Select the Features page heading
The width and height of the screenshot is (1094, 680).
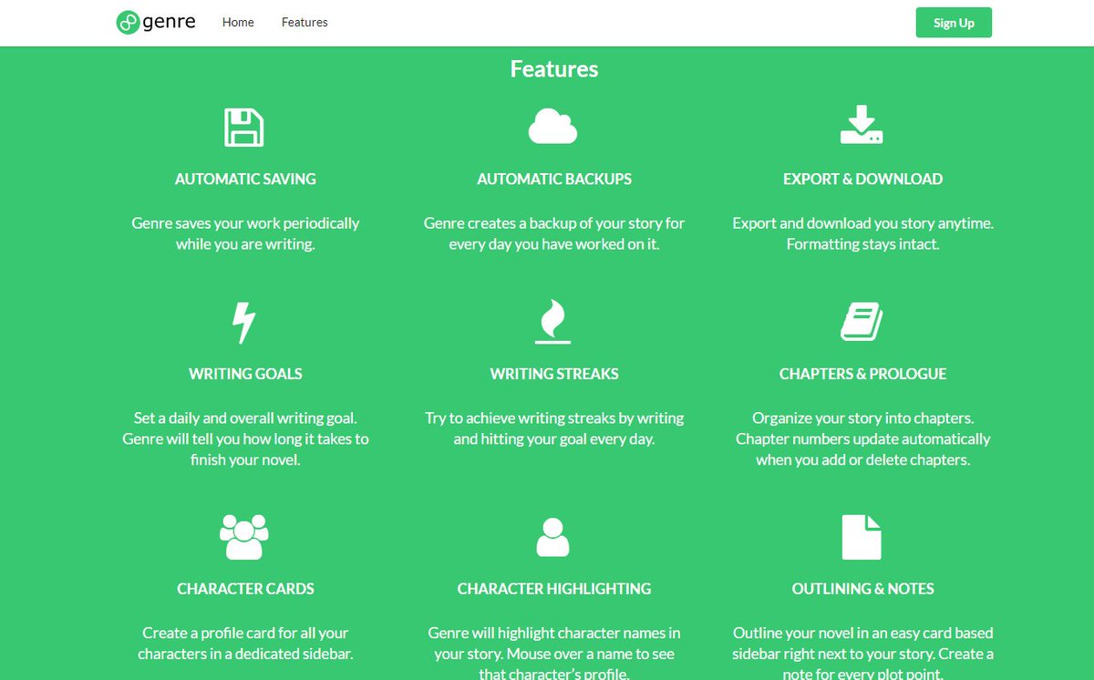(x=554, y=69)
